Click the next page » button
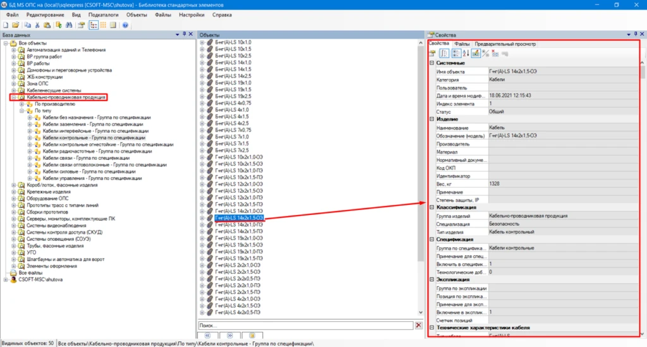The width and height of the screenshot is (647, 347). (229, 336)
